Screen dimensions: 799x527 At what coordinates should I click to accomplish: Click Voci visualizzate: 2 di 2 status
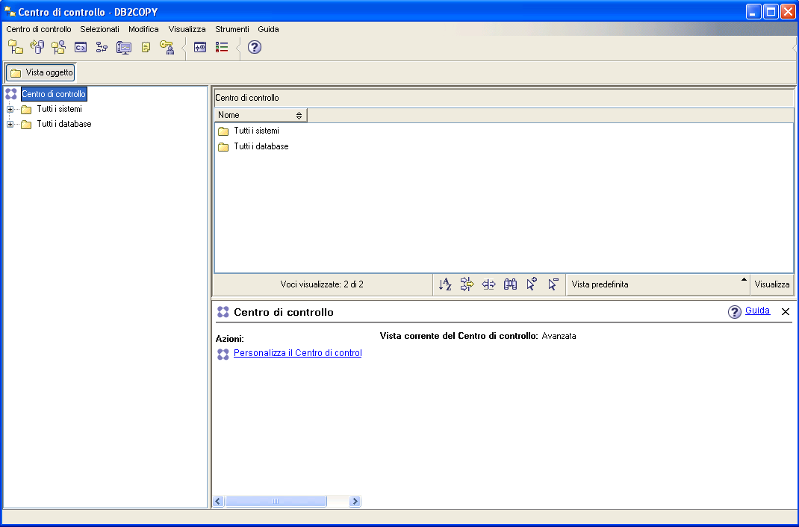click(322, 284)
